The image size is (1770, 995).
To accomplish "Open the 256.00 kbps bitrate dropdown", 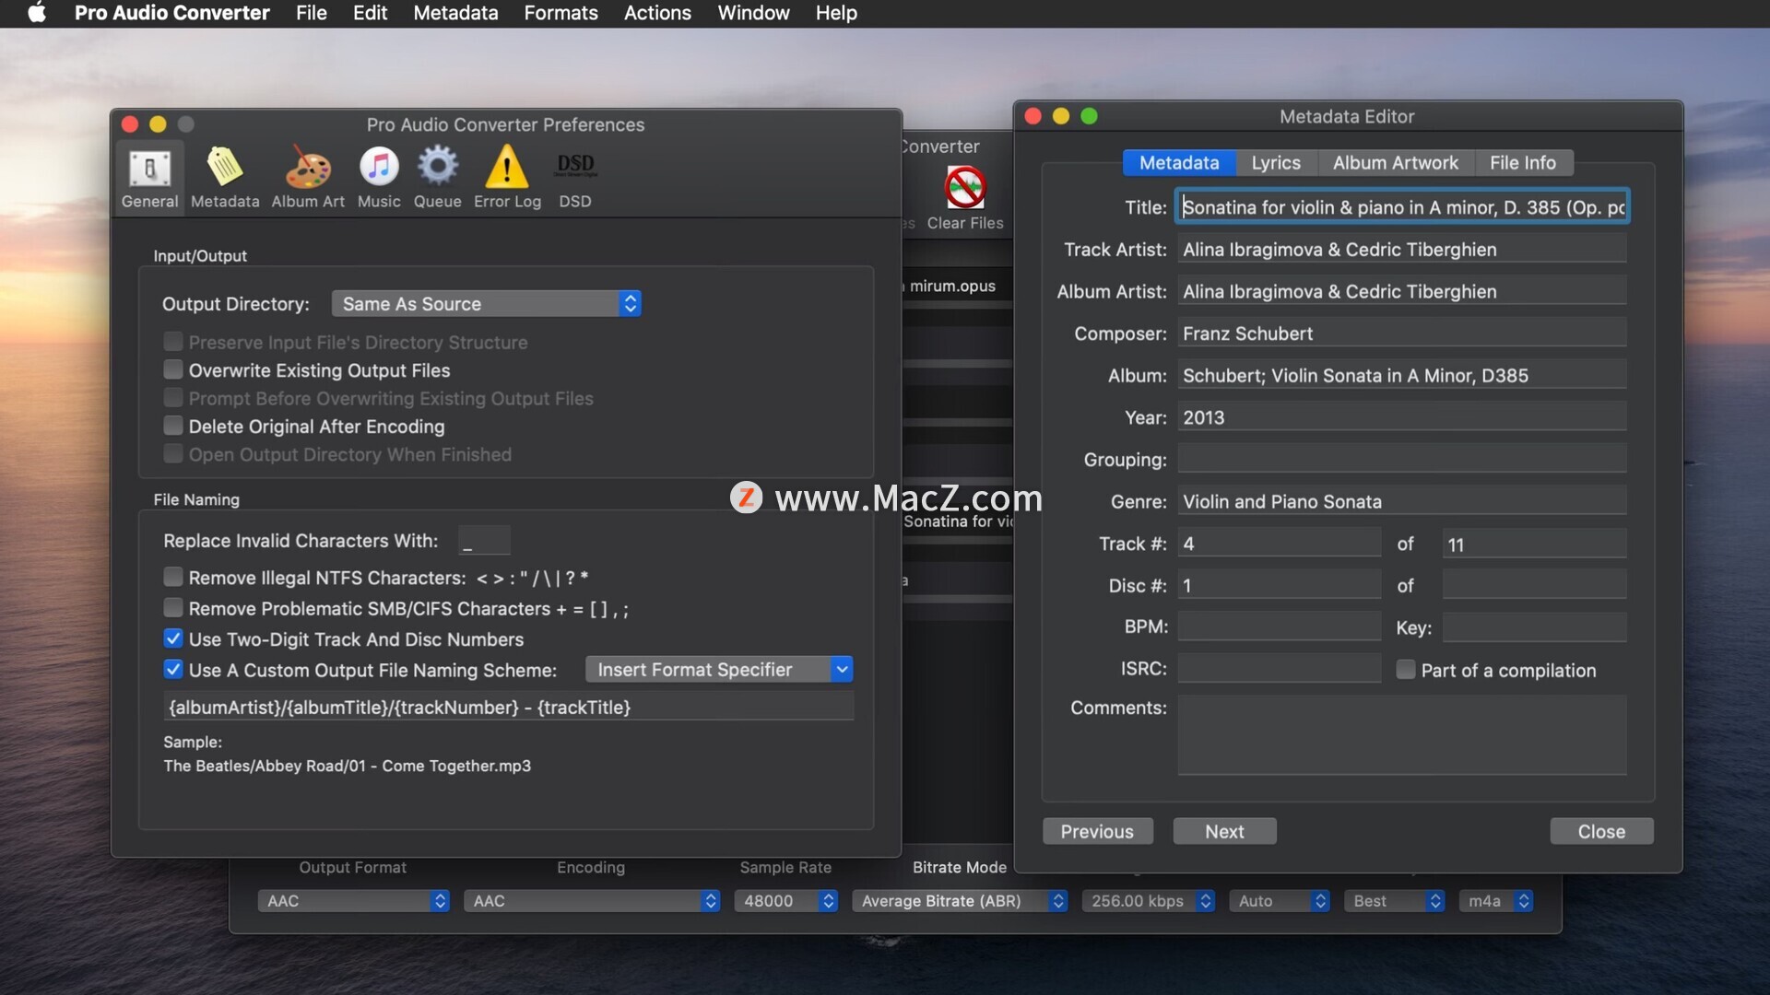I will pos(1149,901).
